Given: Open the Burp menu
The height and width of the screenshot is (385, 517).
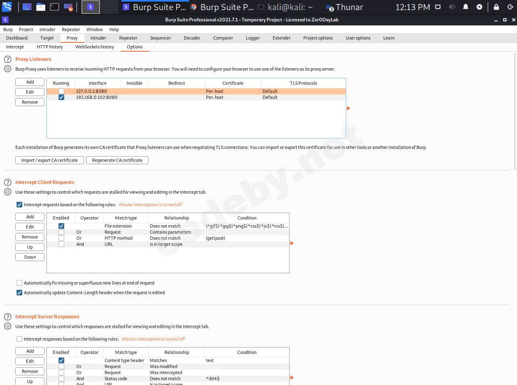Looking at the screenshot, I should pos(8,29).
